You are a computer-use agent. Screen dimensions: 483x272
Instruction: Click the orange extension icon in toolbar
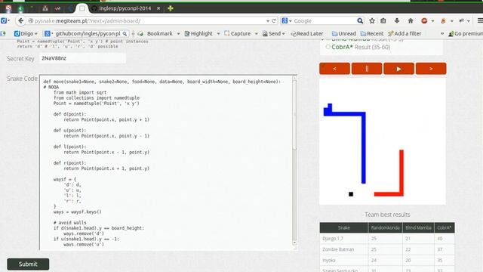point(444,20)
